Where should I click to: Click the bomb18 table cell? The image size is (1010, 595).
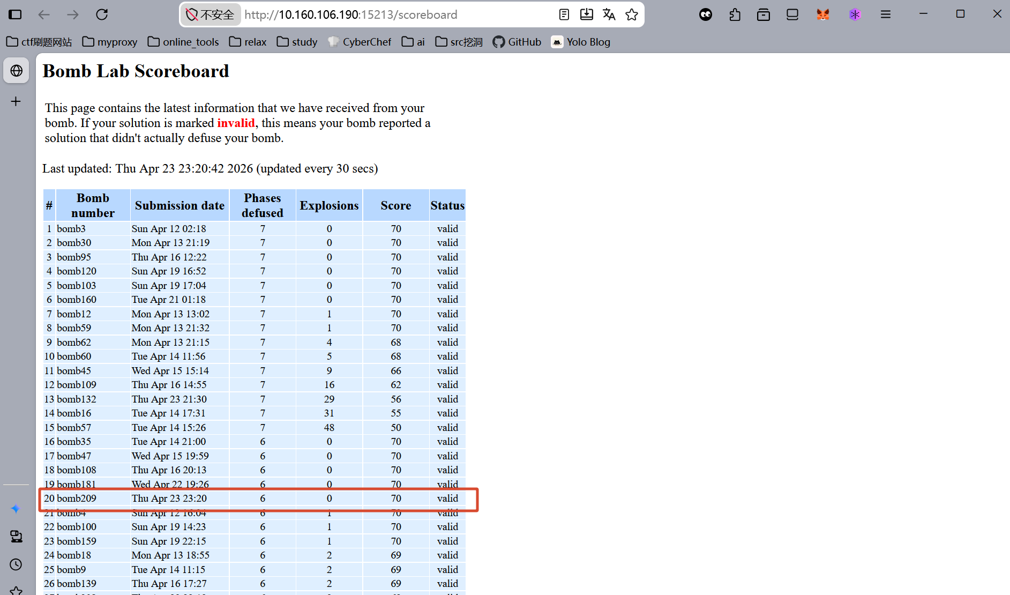pos(93,555)
